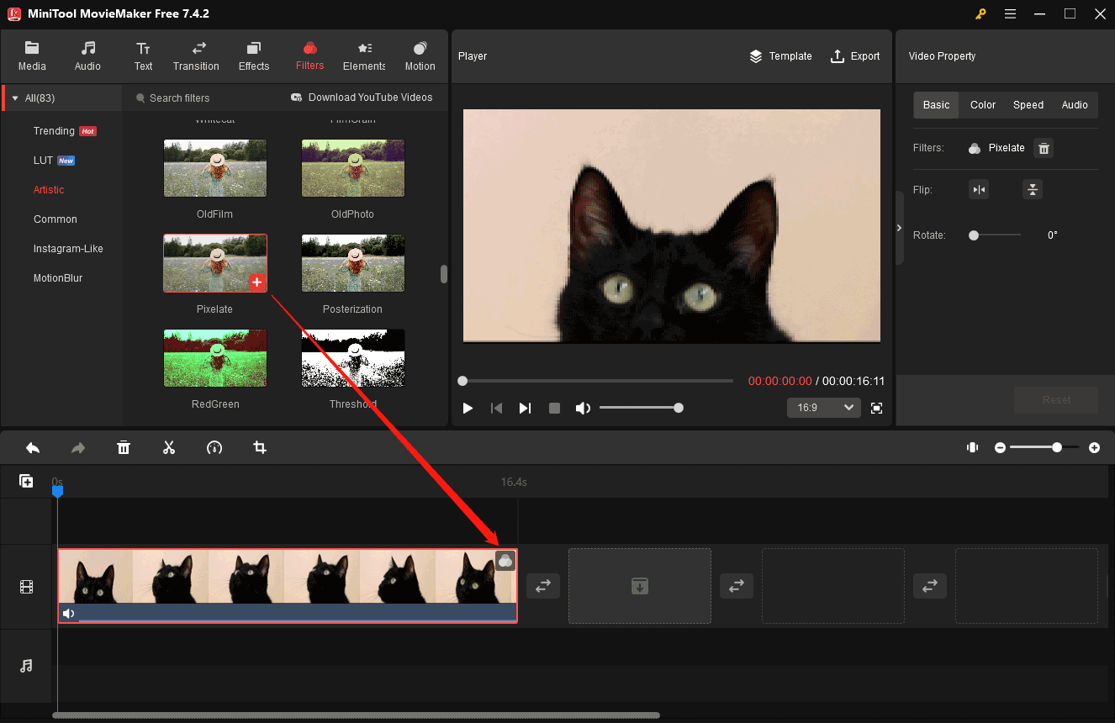Stop the playback
Screen dimensions: 1115x723
[554, 408]
